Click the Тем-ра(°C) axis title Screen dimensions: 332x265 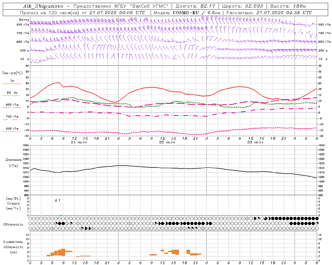pyautogui.click(x=12, y=73)
